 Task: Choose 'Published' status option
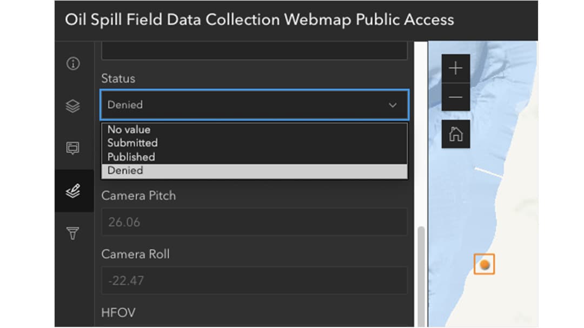pyautogui.click(x=131, y=157)
